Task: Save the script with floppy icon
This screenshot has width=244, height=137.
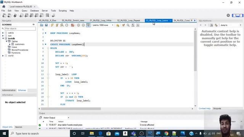Action: (47, 25)
